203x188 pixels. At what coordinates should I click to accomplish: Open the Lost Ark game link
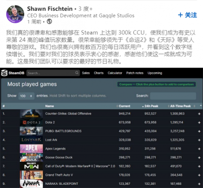51,140
